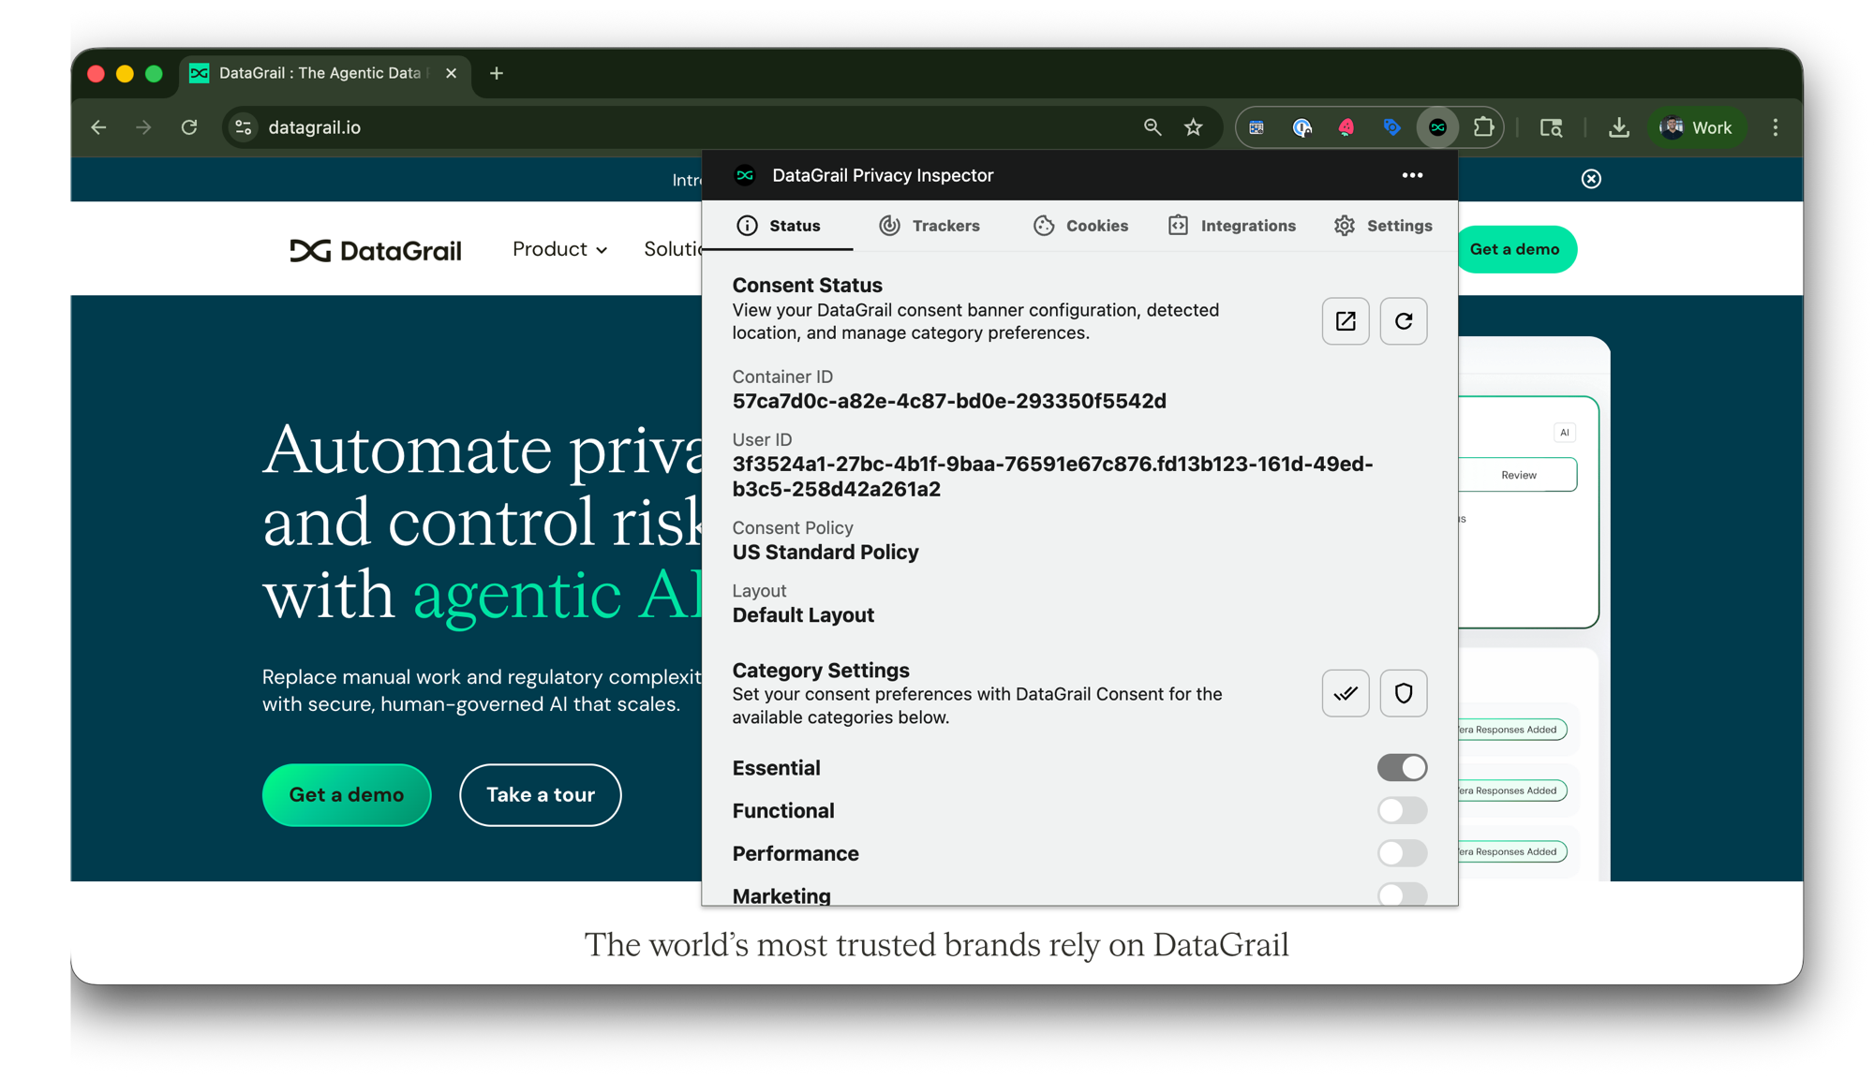Open the Chrome extensions puzzle icon
This screenshot has height=1078, width=1874.
[x=1483, y=127]
